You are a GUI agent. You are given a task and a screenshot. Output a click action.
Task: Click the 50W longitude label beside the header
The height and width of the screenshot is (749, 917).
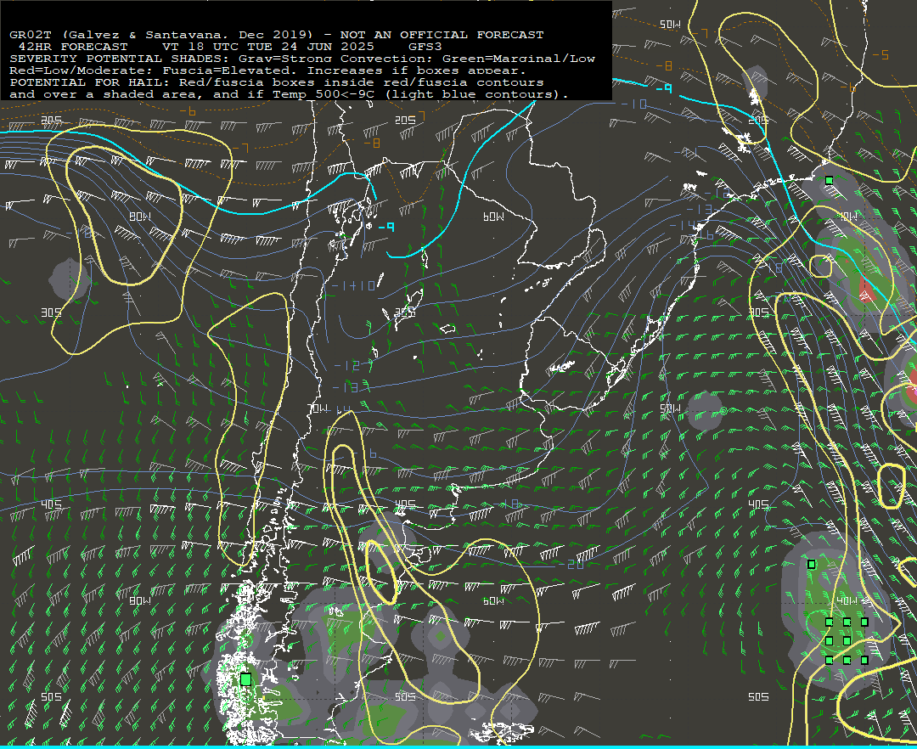tap(670, 24)
